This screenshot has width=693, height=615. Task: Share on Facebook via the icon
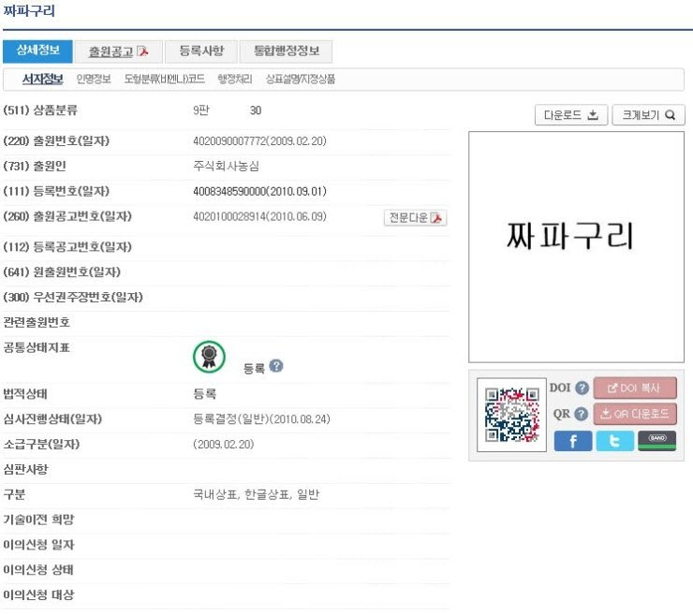pos(573,441)
